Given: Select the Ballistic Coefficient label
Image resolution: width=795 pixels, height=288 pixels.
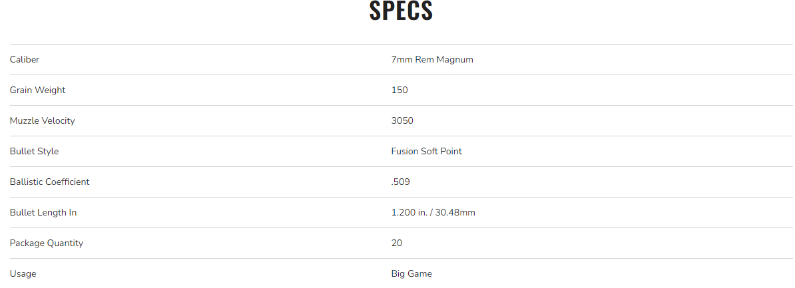Looking at the screenshot, I should [49, 182].
